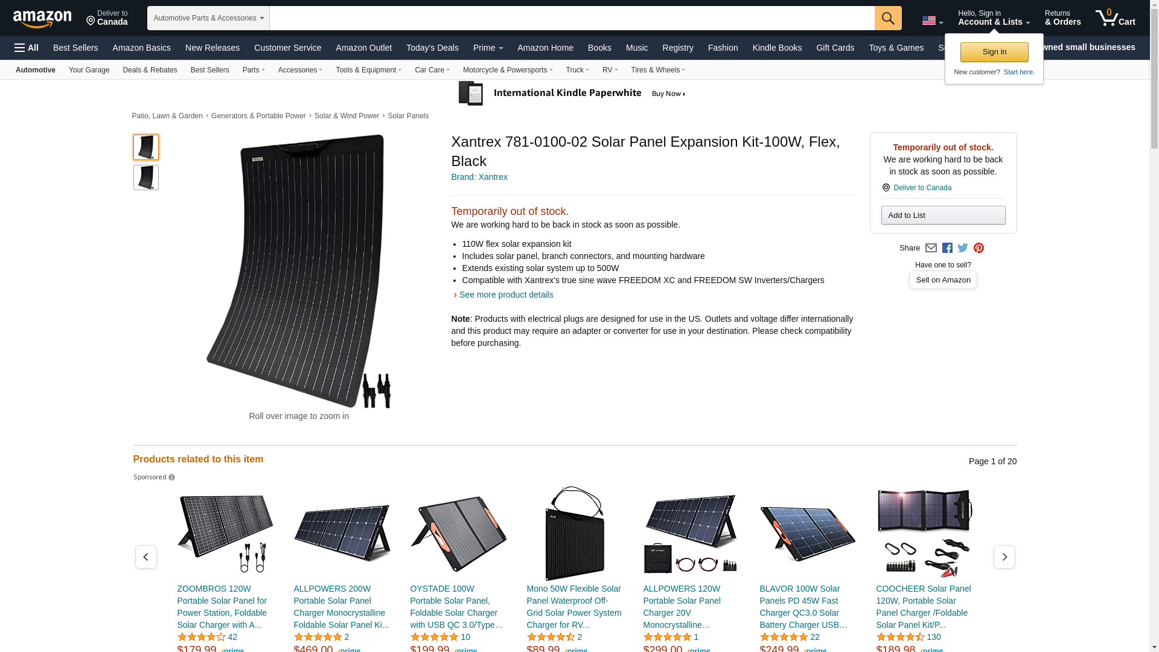Open Today's Deals in navigation
This screenshot has width=1159, height=652.
pyautogui.click(x=432, y=48)
